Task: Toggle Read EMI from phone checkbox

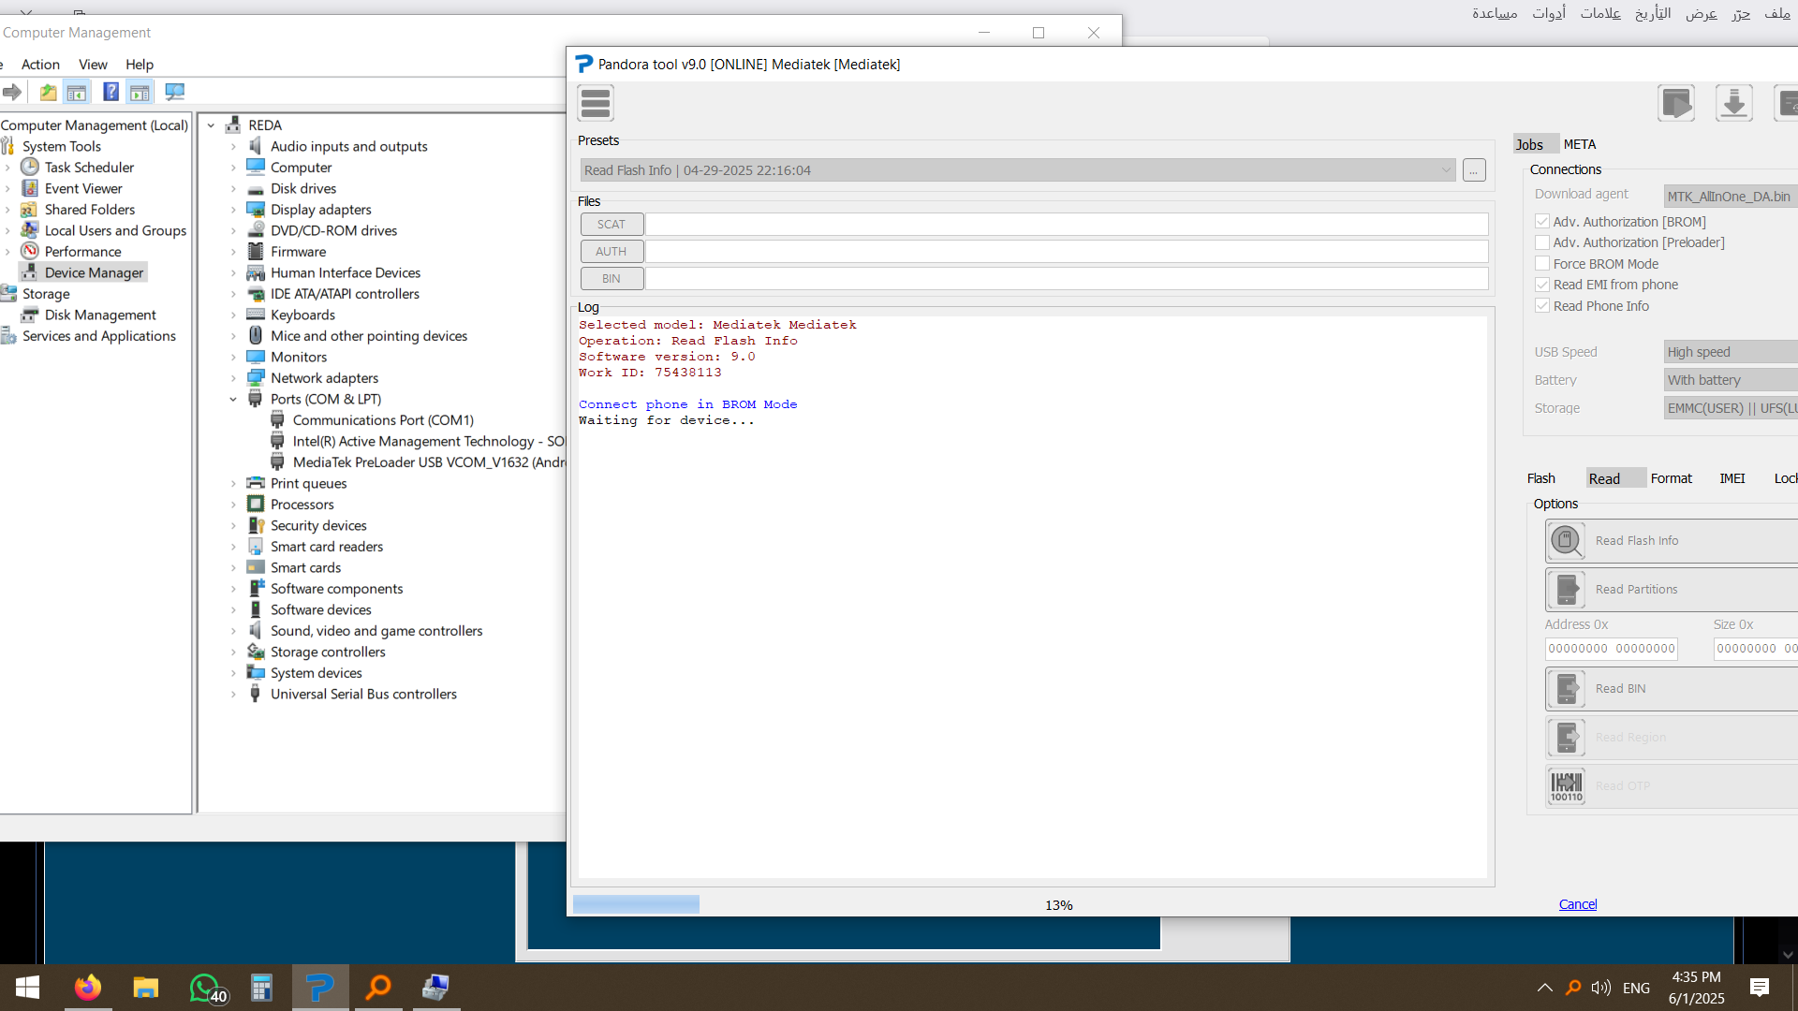Action: [x=1541, y=285]
